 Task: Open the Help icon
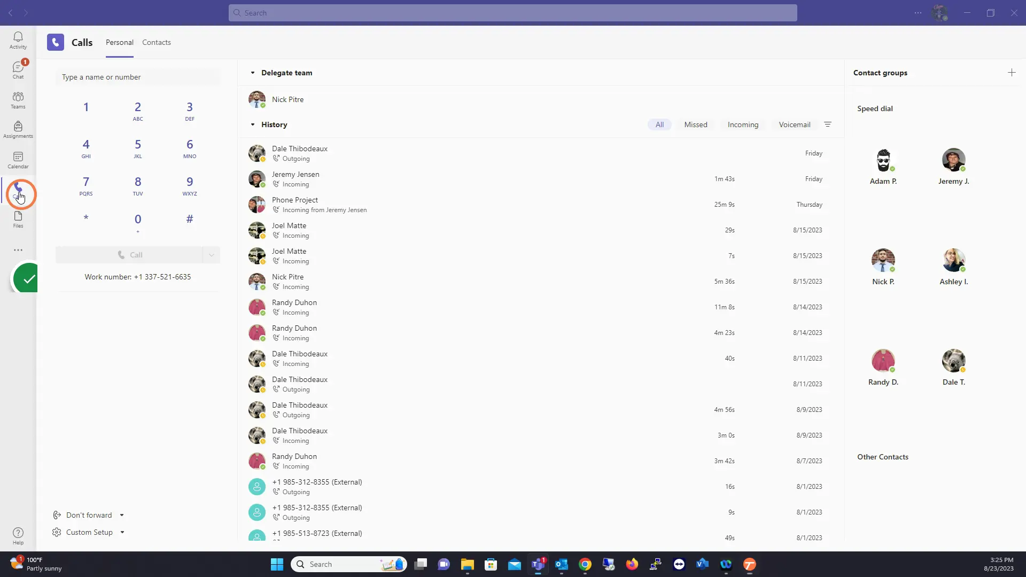pyautogui.click(x=18, y=536)
